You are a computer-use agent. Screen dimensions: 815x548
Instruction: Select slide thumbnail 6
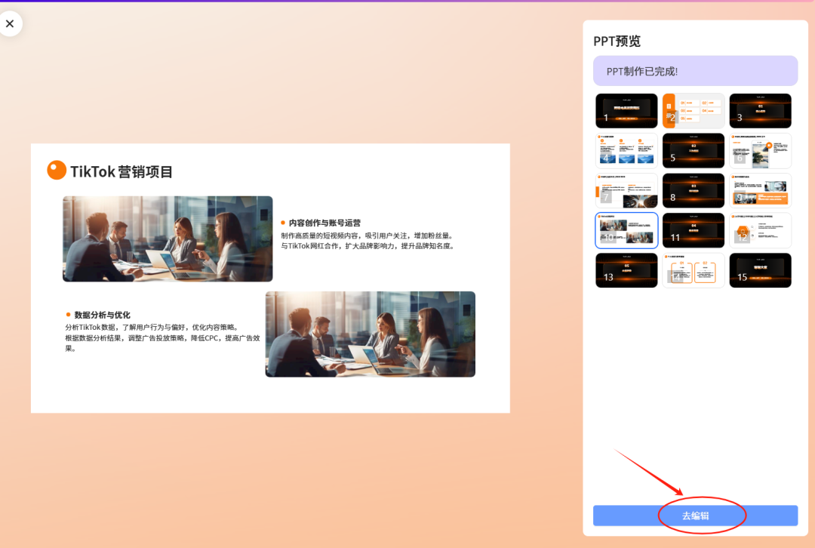(x=761, y=151)
